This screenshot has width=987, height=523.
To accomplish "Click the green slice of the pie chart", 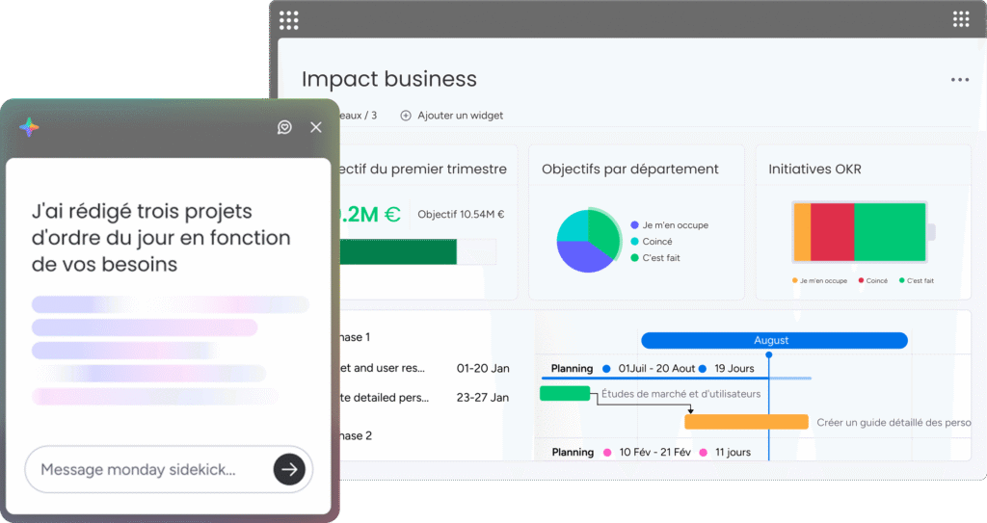I will coord(603,231).
